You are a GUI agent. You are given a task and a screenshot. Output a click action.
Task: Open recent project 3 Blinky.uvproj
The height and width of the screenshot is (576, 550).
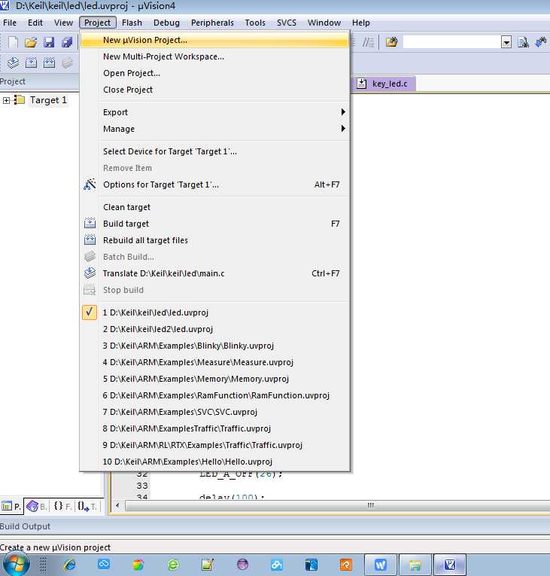(214, 346)
